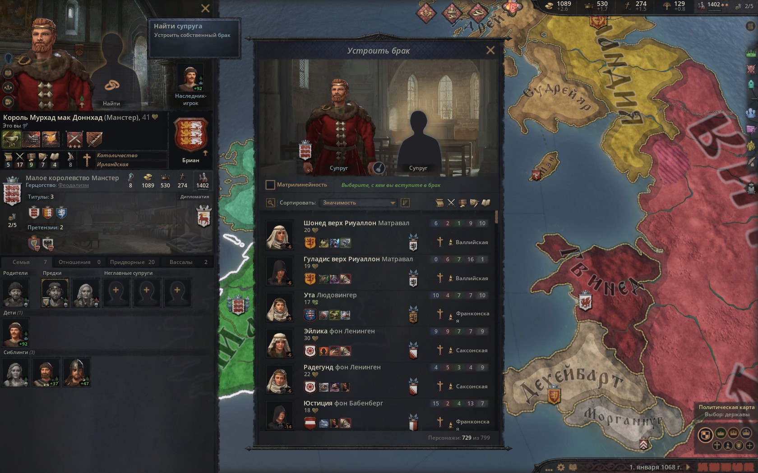Switch to the Придворные tab
The image size is (758, 473).
(132, 262)
